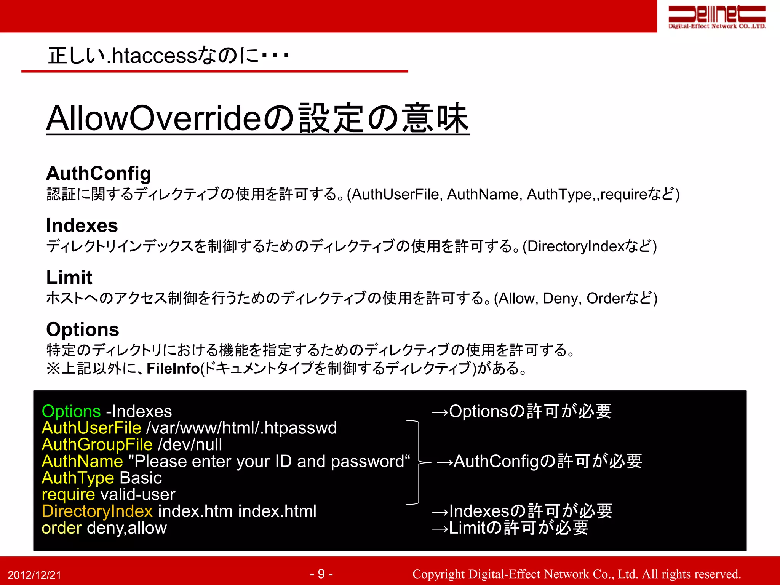780x585 pixels.
Task: Select the 'Indexes' heading
Action: [82, 225]
